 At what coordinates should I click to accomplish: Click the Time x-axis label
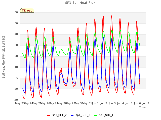[142, 107]
